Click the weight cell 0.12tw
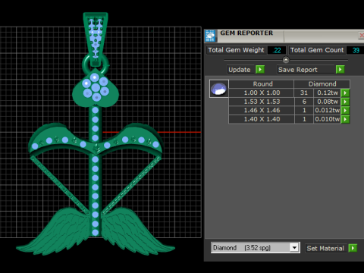364x273 pixels. pos(328,93)
